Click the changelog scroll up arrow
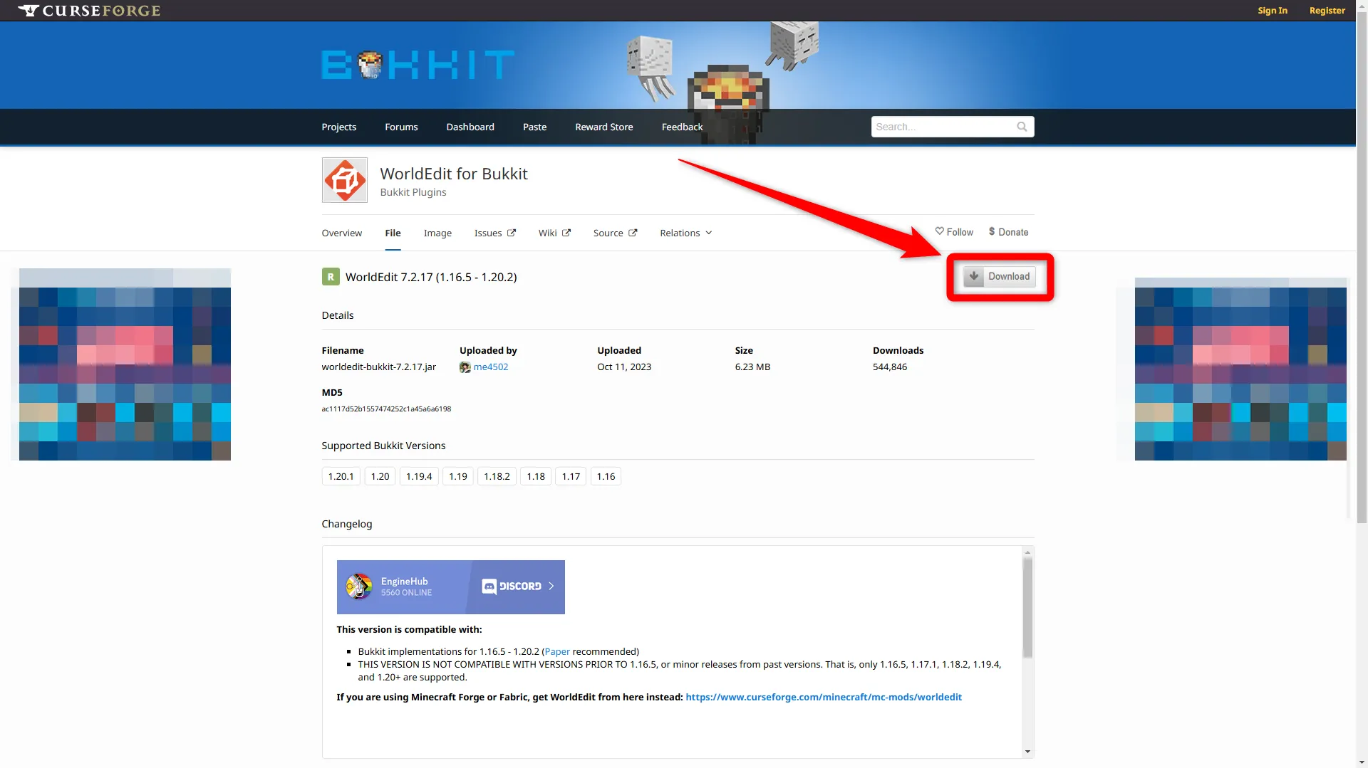 coord(1027,552)
